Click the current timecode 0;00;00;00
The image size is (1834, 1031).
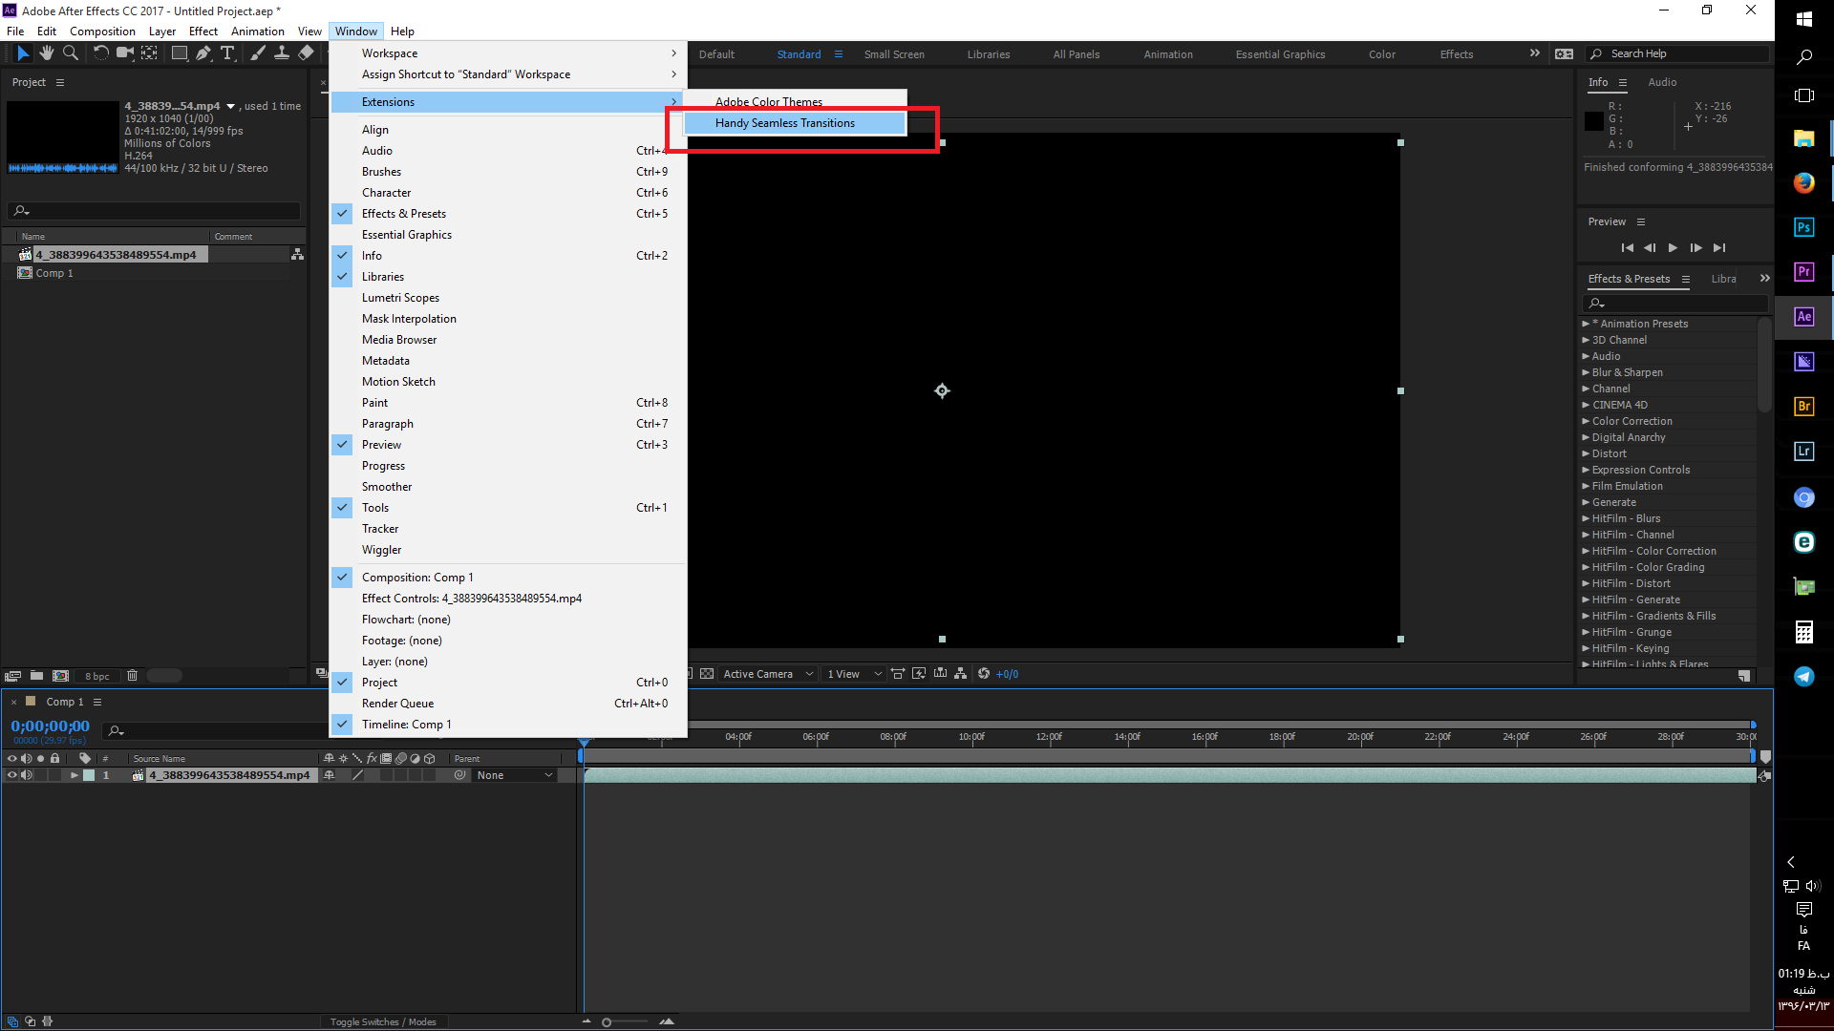(51, 726)
